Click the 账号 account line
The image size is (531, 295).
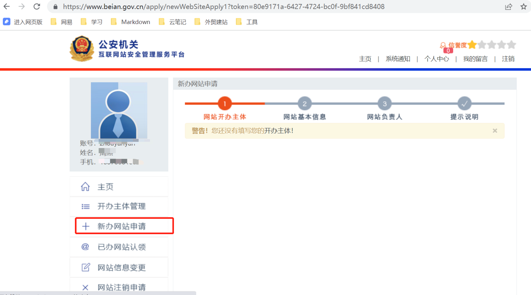click(108, 143)
